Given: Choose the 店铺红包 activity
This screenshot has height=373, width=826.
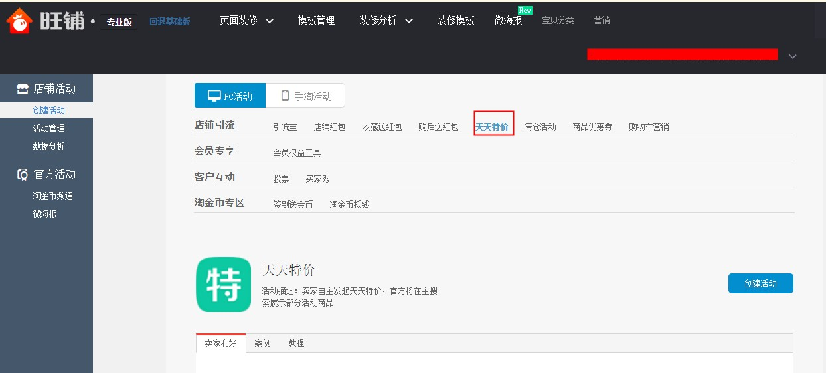Looking at the screenshot, I should pos(330,127).
